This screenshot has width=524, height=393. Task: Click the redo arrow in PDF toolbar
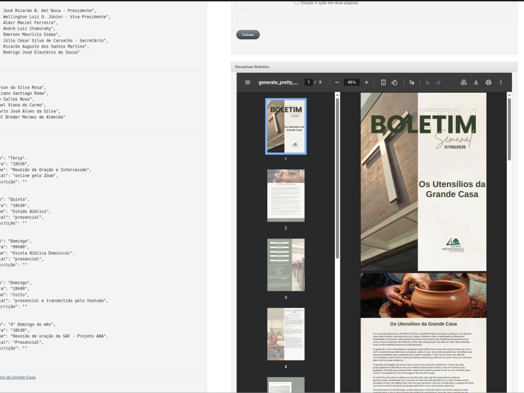coord(439,82)
